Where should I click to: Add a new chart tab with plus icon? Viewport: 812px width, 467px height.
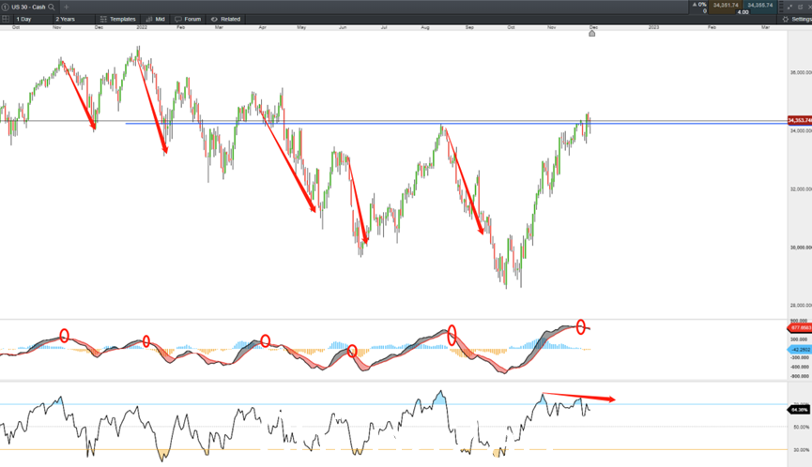coord(67,8)
